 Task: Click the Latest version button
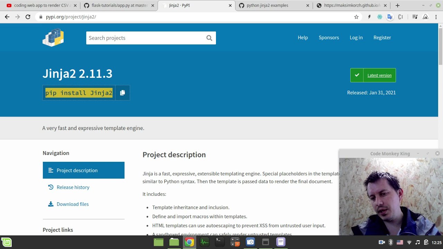[x=373, y=75]
